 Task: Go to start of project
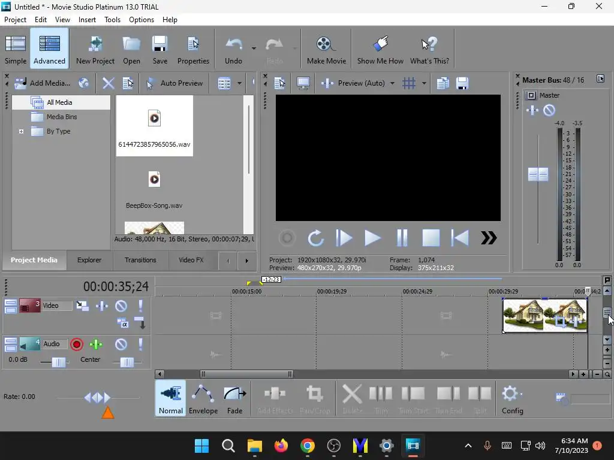pos(460,238)
